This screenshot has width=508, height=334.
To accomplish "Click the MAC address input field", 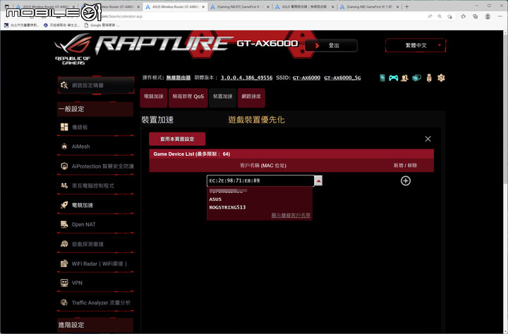I will pyautogui.click(x=260, y=180).
